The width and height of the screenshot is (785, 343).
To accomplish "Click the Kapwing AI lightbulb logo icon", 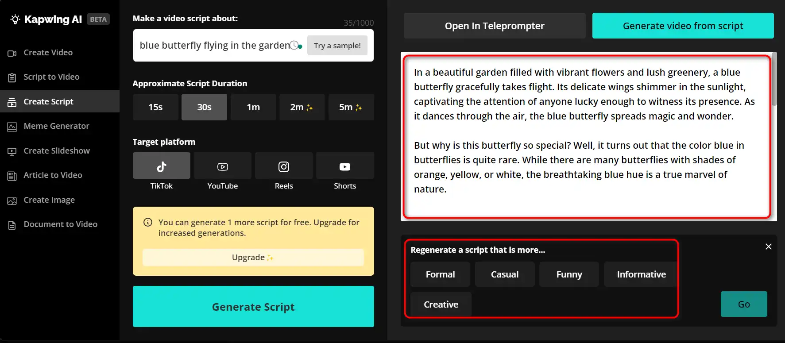I will (15, 19).
